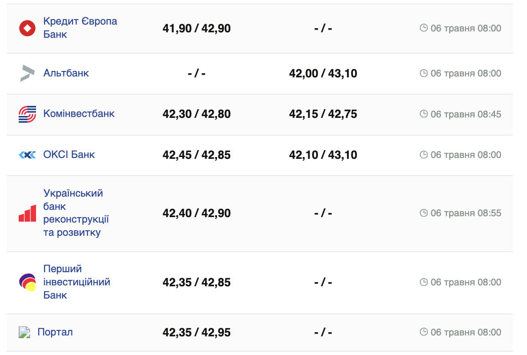Click the ОКСІ Банк blue logo
The width and height of the screenshot is (527, 355).
coord(27,155)
